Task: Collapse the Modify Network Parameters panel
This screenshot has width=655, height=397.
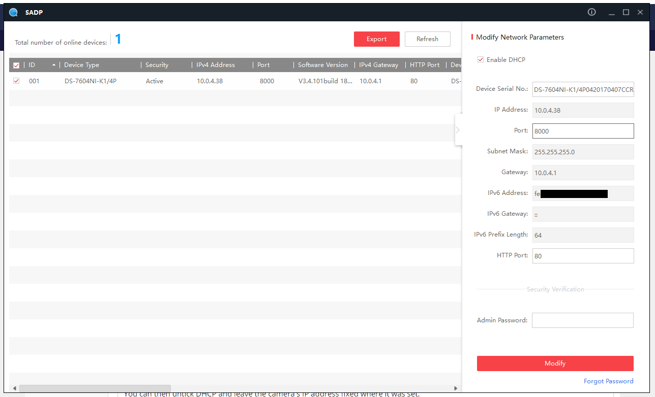Action: pyautogui.click(x=458, y=130)
